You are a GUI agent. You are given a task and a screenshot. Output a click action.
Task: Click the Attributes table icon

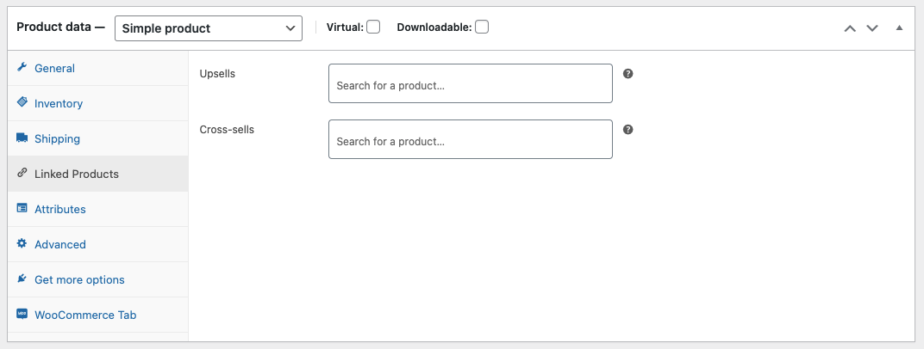[x=22, y=208]
